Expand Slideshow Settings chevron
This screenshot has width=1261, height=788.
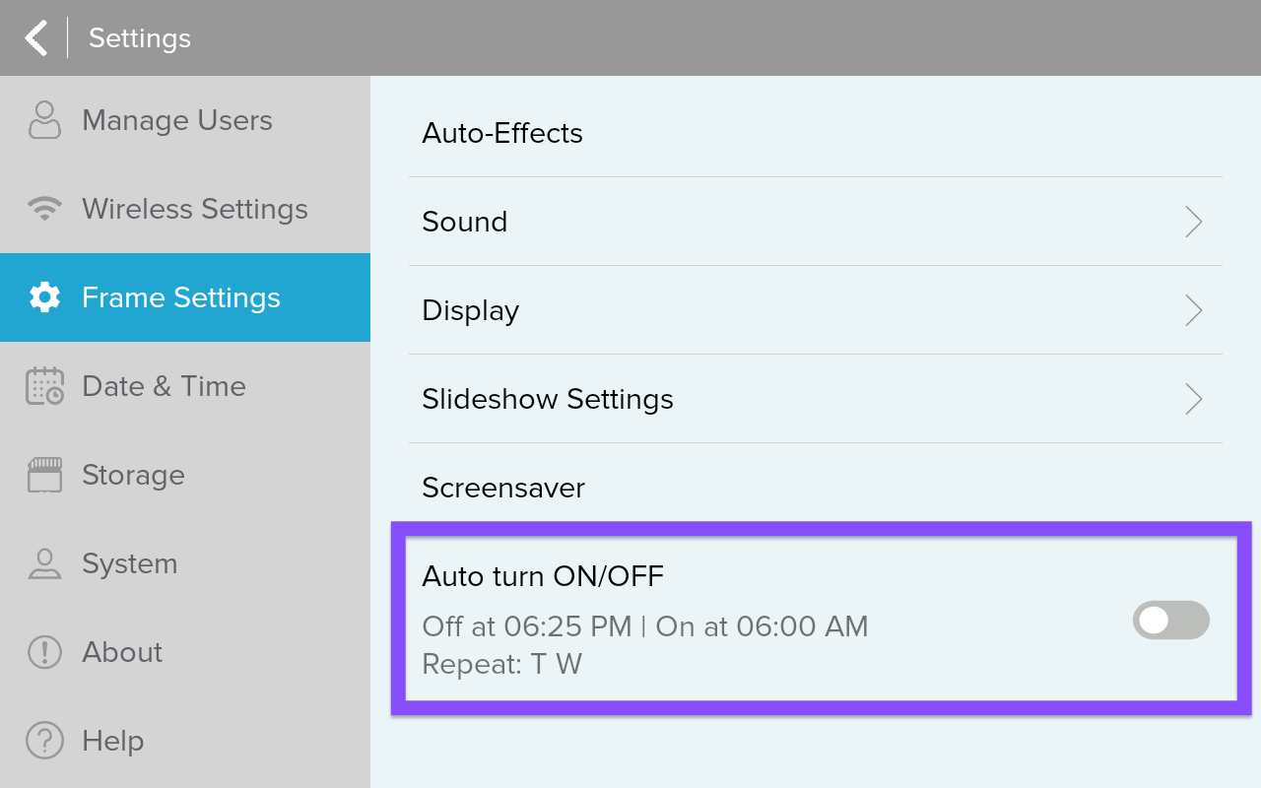1193,399
